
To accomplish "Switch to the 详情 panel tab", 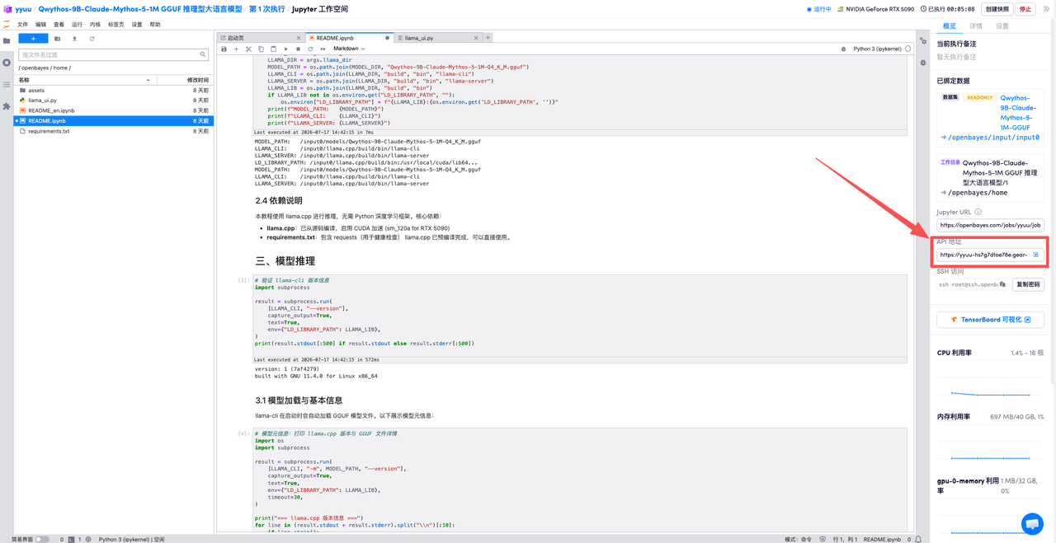I will click(976, 26).
